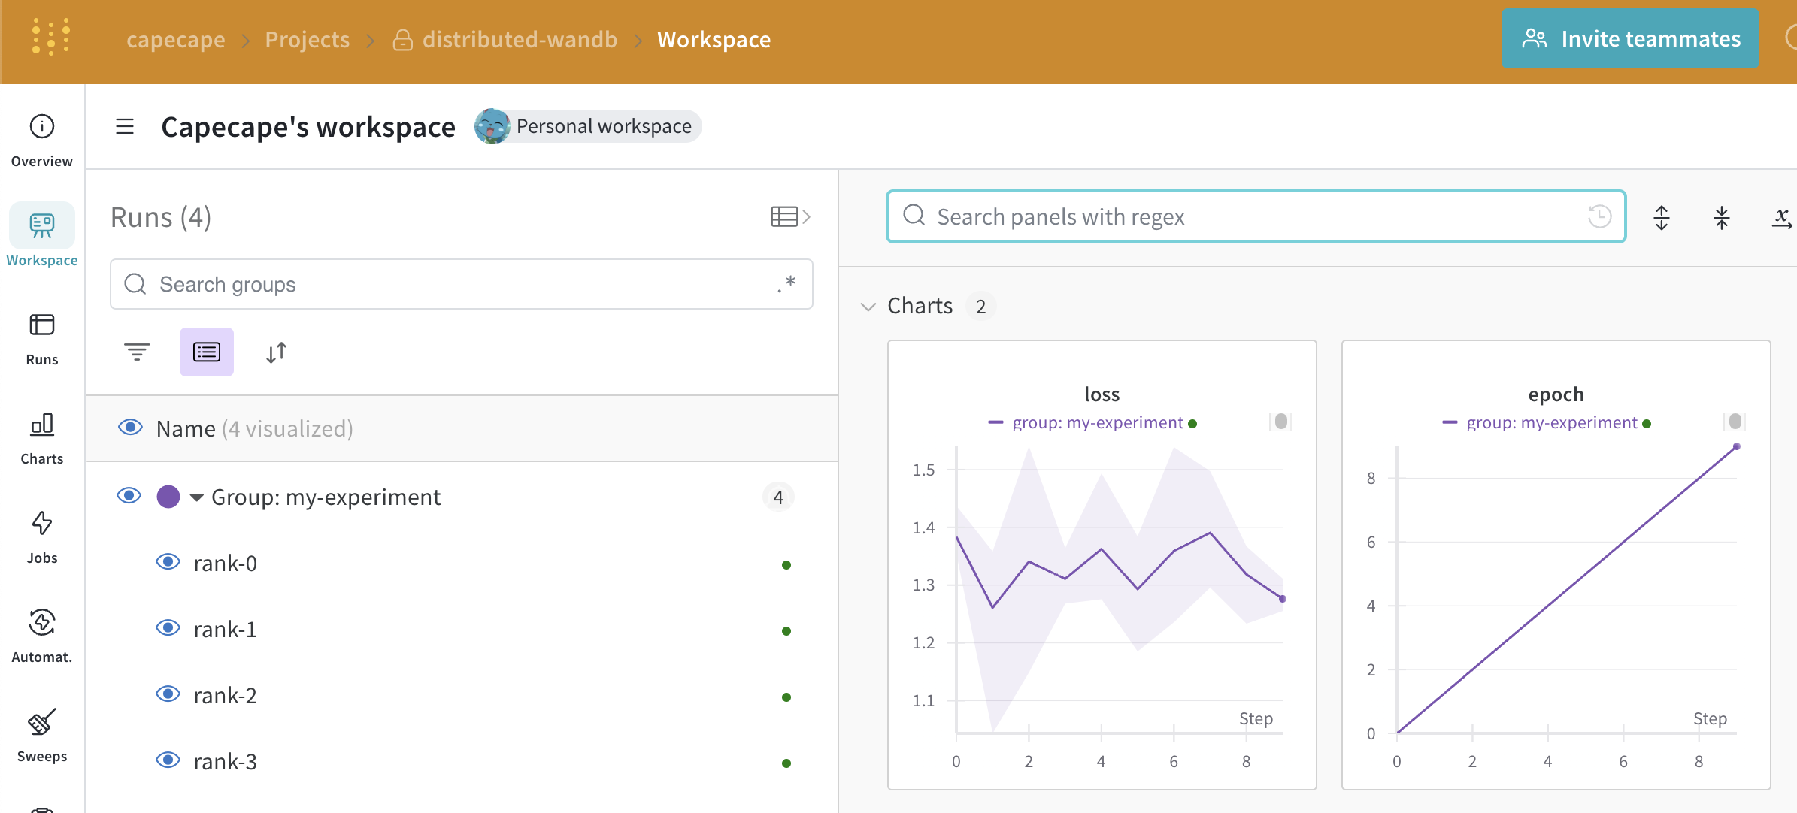
Task: Collapse the Charts section chevron
Action: click(x=868, y=307)
